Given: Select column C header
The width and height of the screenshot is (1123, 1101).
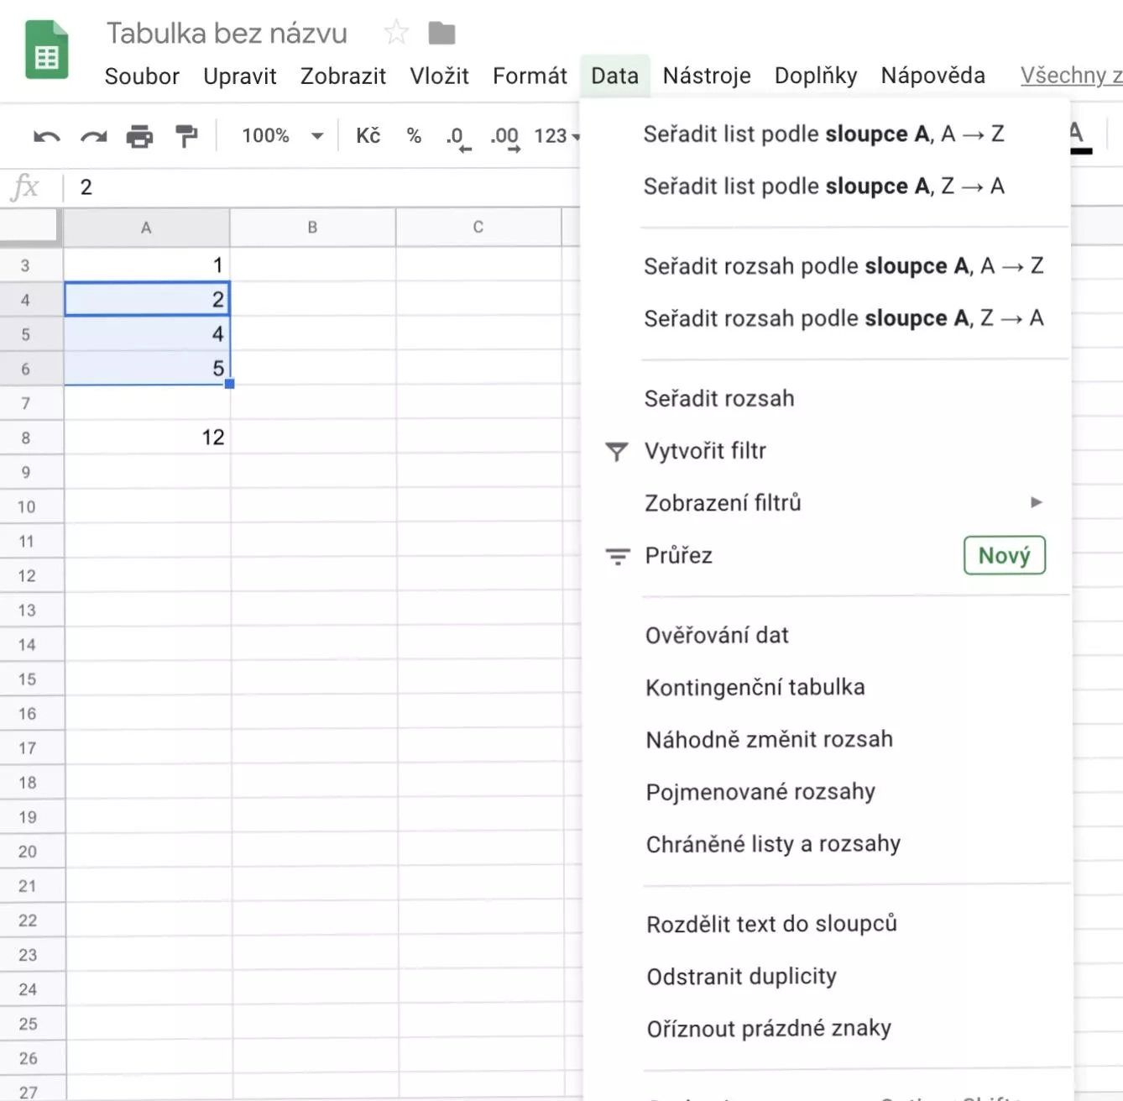Looking at the screenshot, I should point(478,228).
